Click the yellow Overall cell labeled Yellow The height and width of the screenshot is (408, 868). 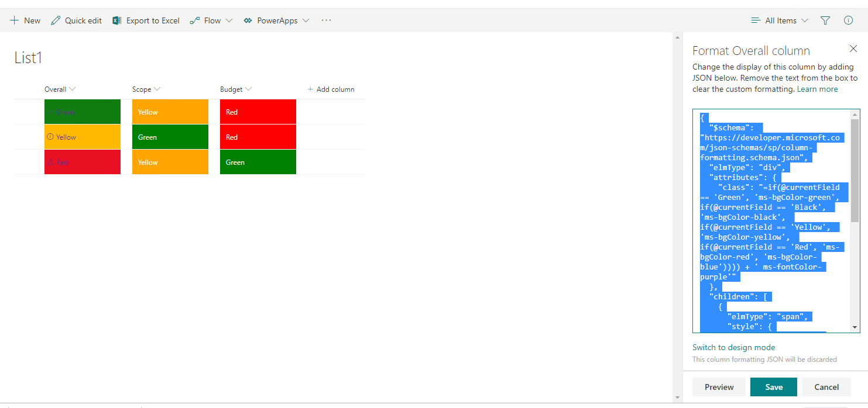pos(83,137)
